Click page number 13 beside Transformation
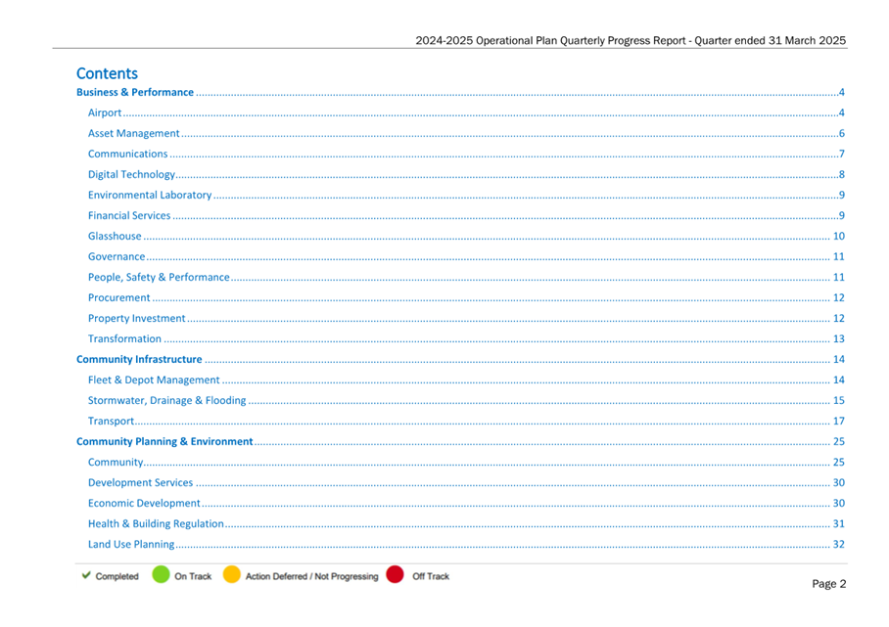Screen dimensions: 889x627 (839, 338)
